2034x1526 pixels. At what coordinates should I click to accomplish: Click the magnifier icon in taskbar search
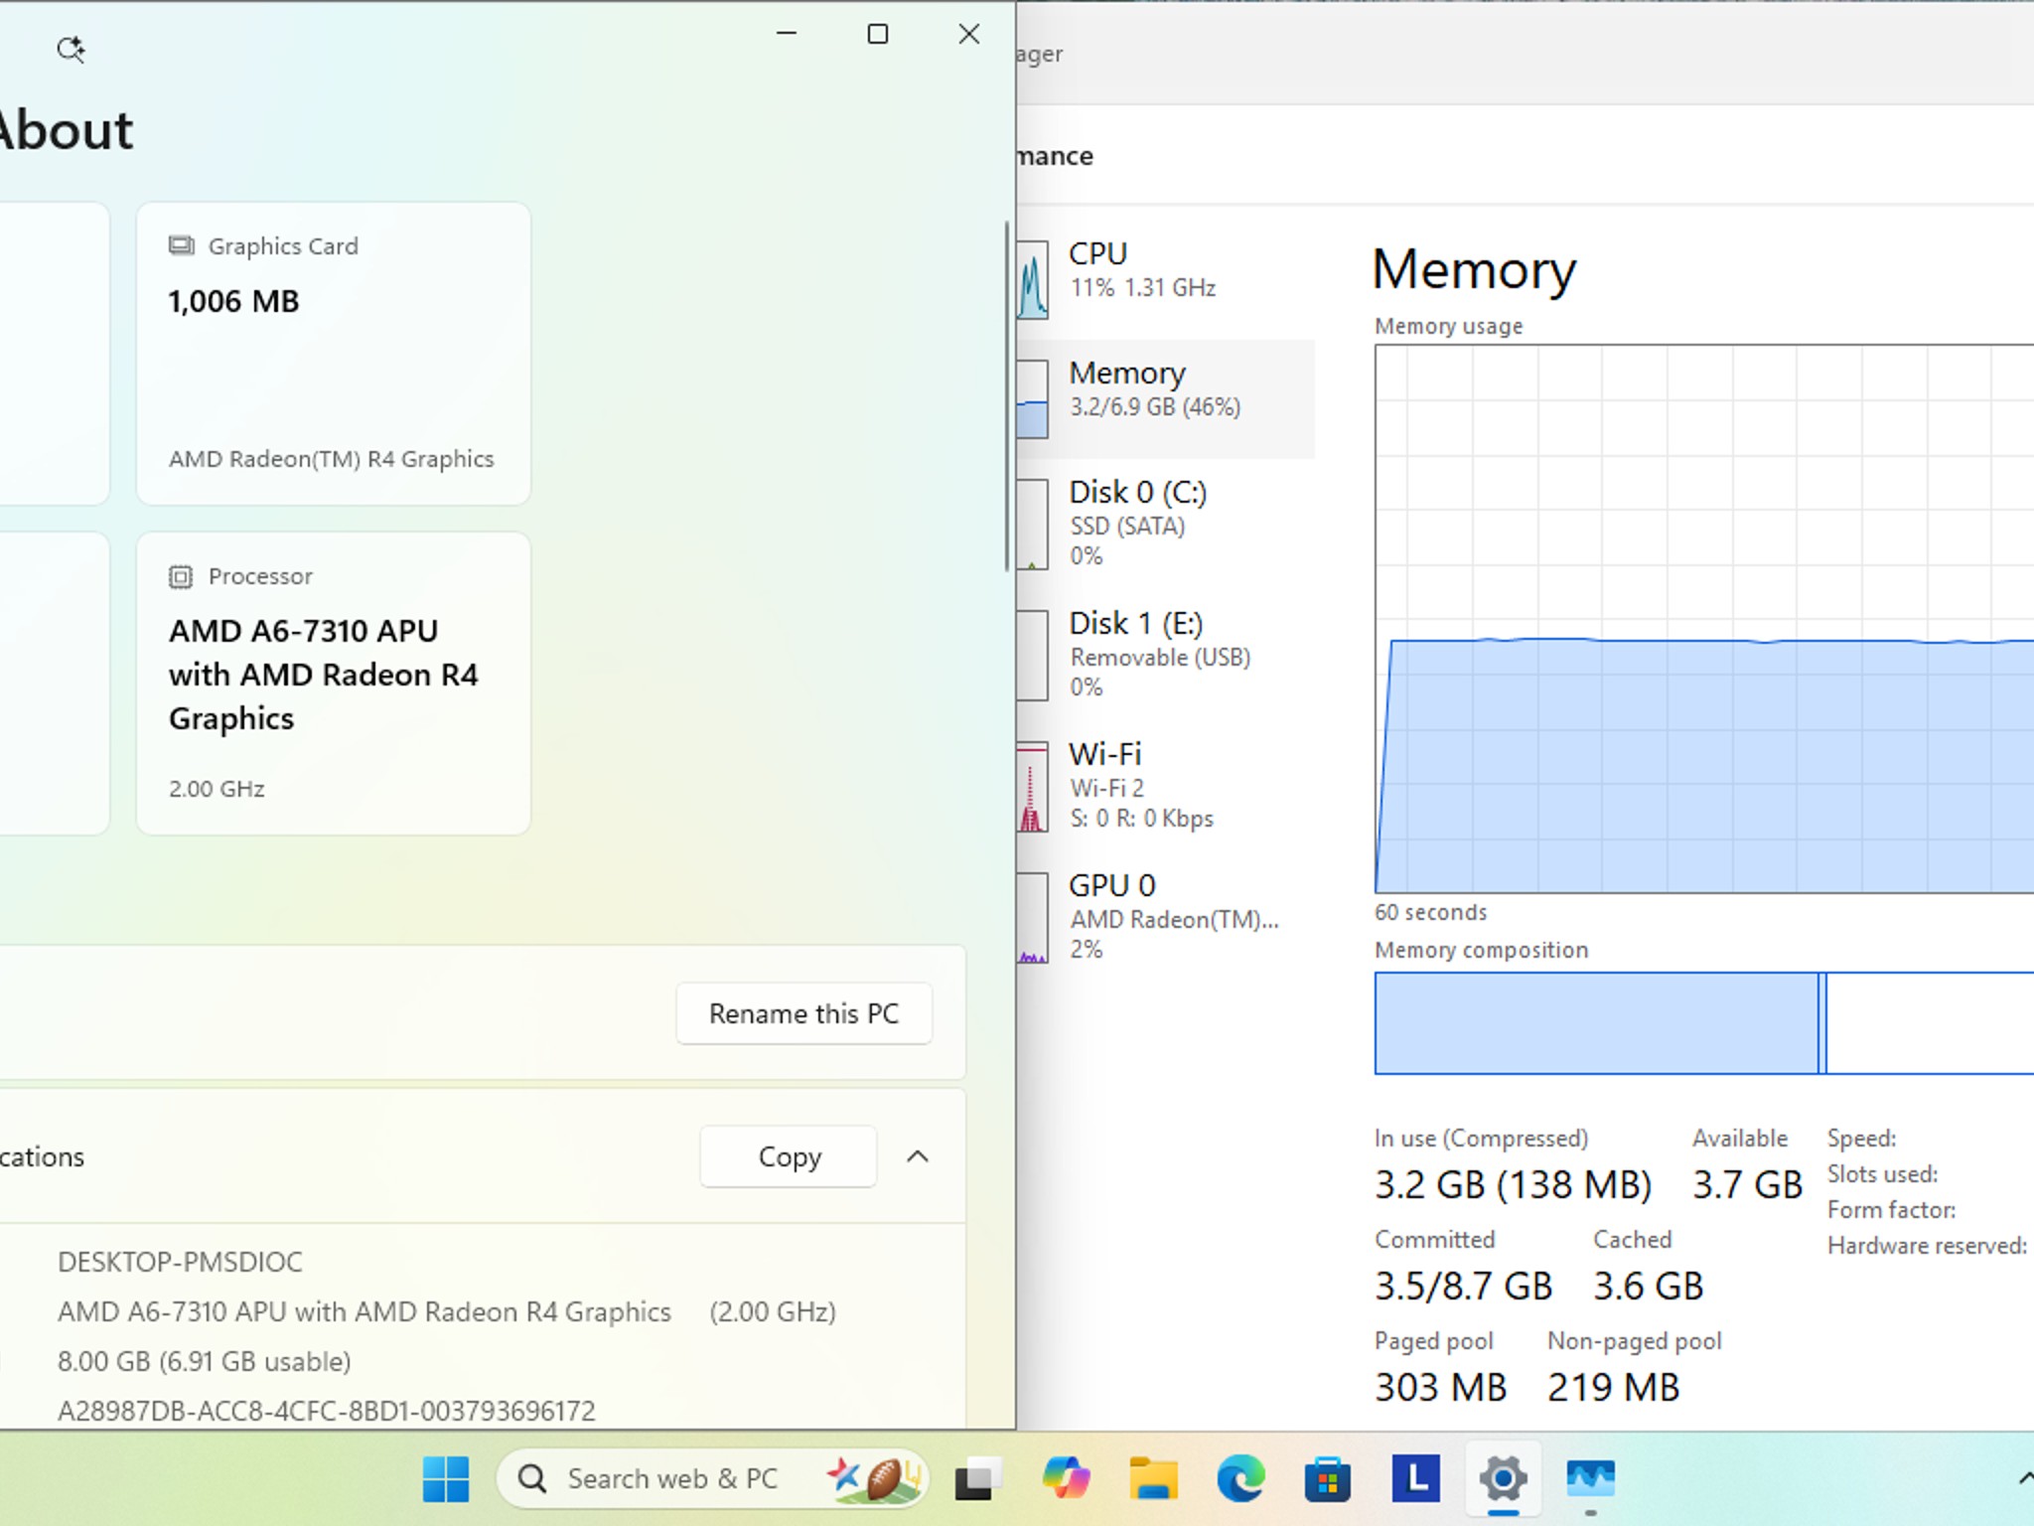coord(532,1479)
